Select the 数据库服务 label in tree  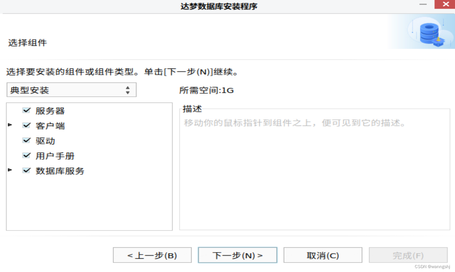(x=60, y=171)
